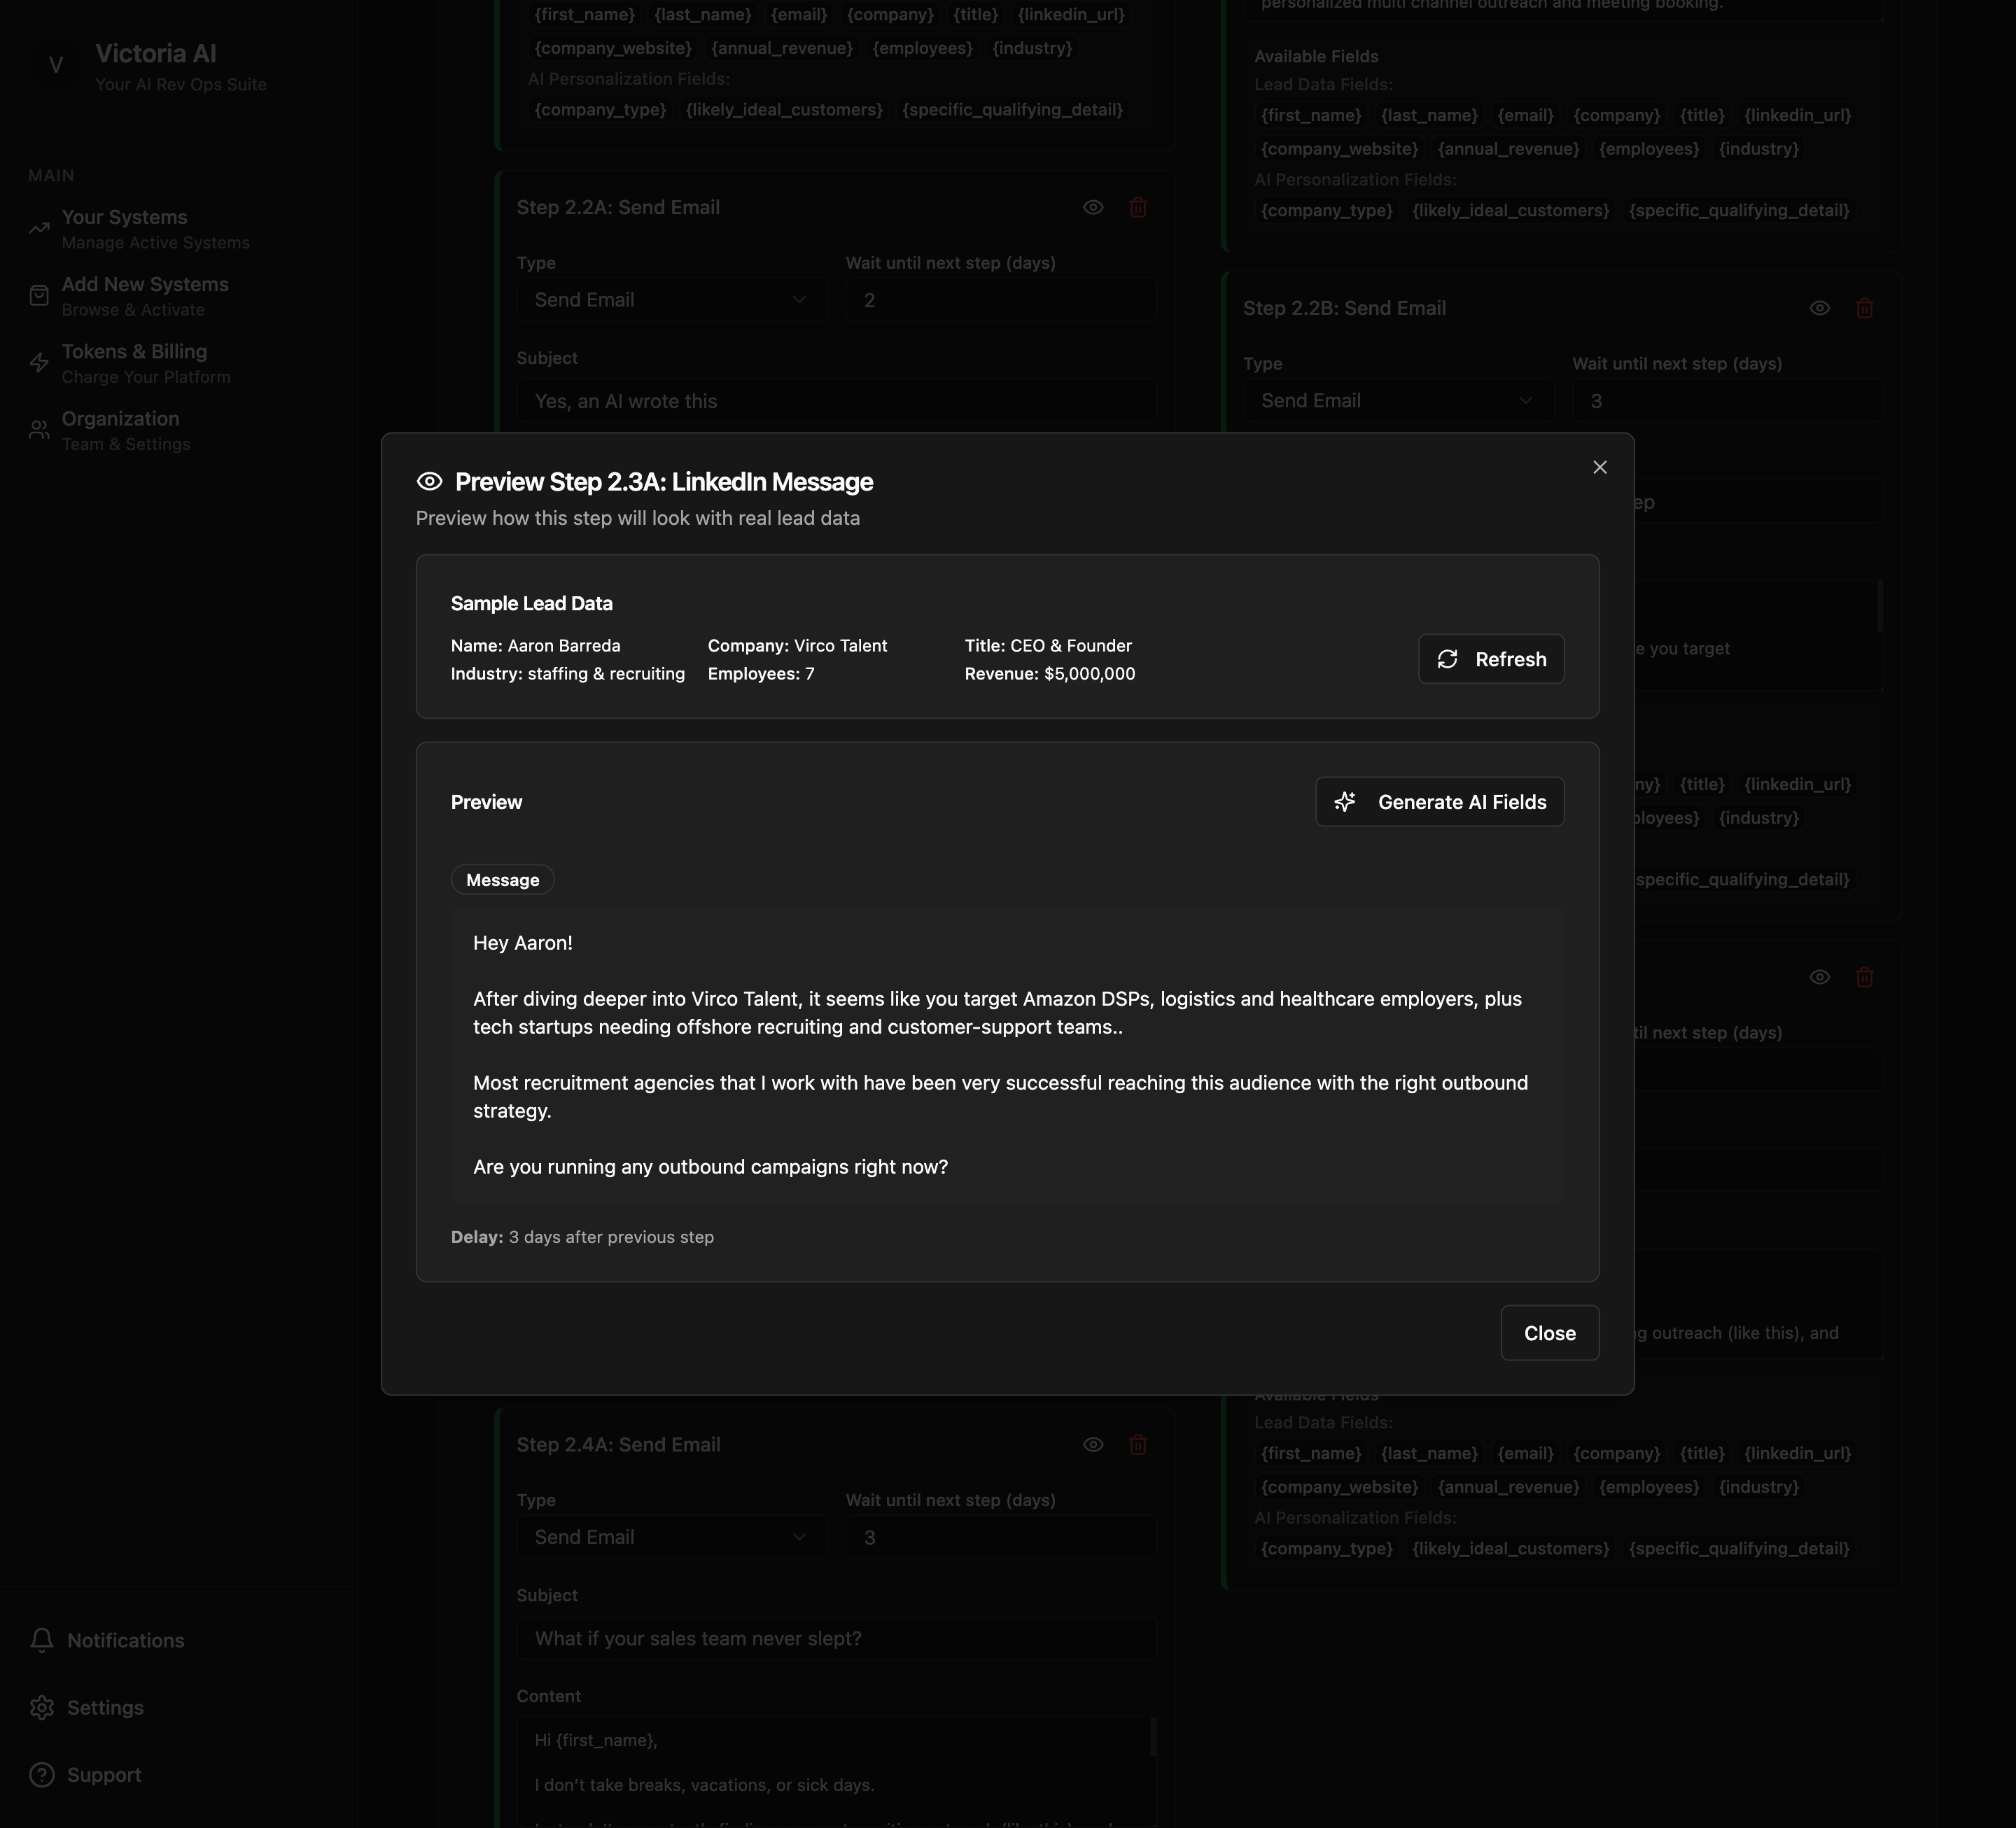Click the trending-up icon next to Your Systems
2016x1828 pixels.
tap(39, 229)
